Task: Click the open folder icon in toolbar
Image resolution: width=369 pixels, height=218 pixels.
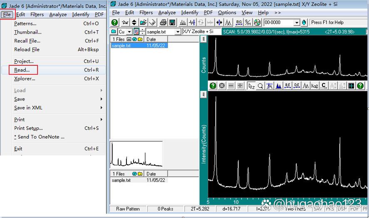Action: tap(143, 22)
